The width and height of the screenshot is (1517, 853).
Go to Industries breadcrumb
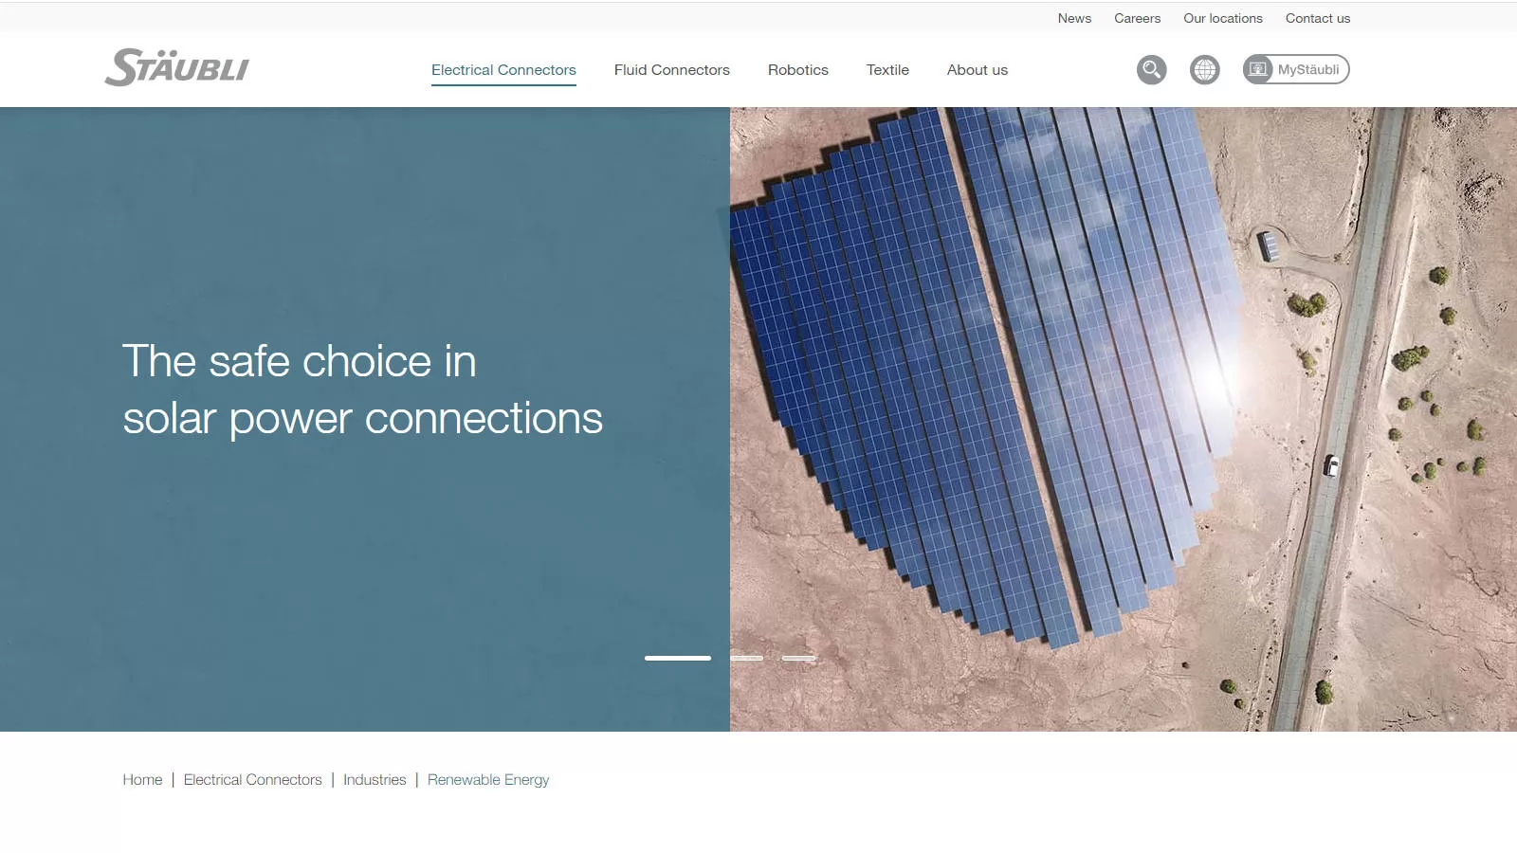click(375, 780)
